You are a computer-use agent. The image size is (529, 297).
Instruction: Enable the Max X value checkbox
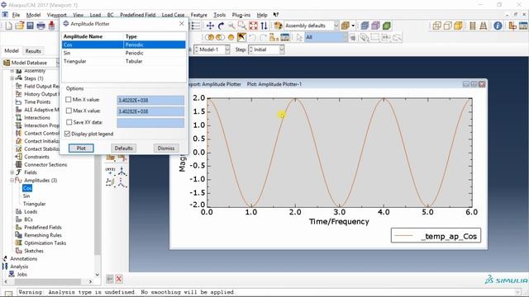pyautogui.click(x=69, y=111)
